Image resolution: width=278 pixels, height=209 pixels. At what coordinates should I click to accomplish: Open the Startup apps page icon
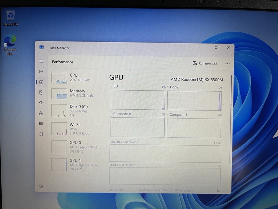(x=41, y=103)
